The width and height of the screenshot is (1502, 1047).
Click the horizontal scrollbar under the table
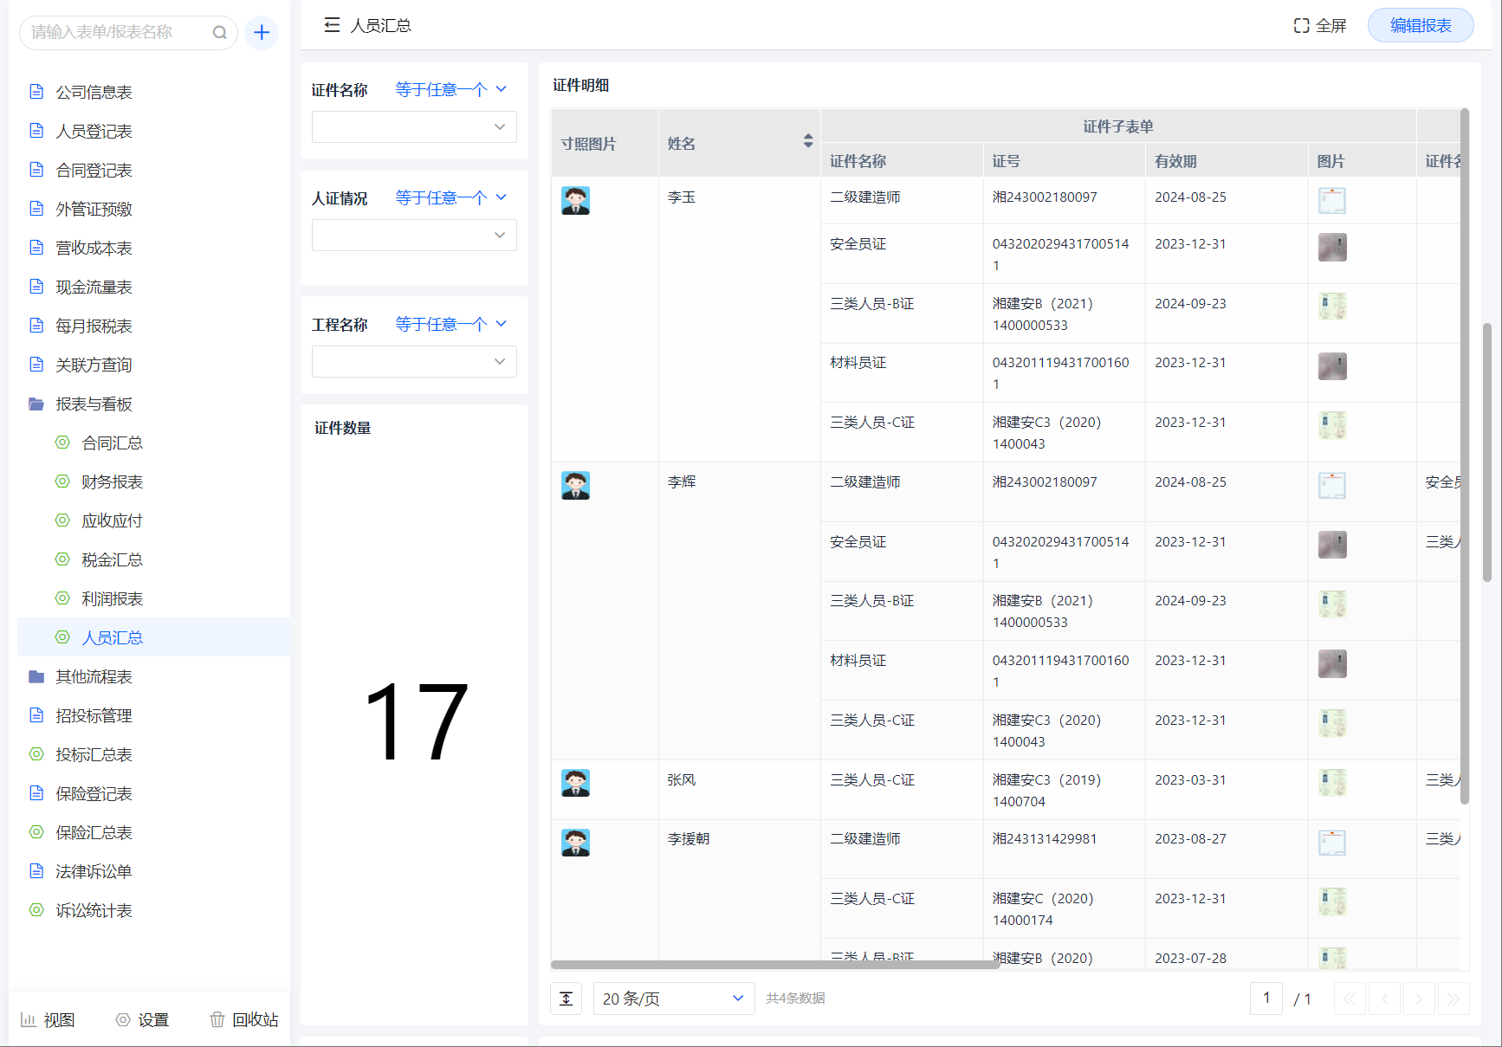click(775, 965)
